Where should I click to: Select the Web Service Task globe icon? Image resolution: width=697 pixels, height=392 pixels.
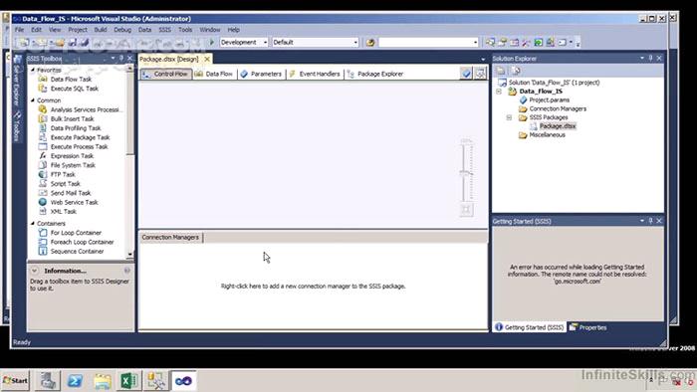[x=43, y=202]
